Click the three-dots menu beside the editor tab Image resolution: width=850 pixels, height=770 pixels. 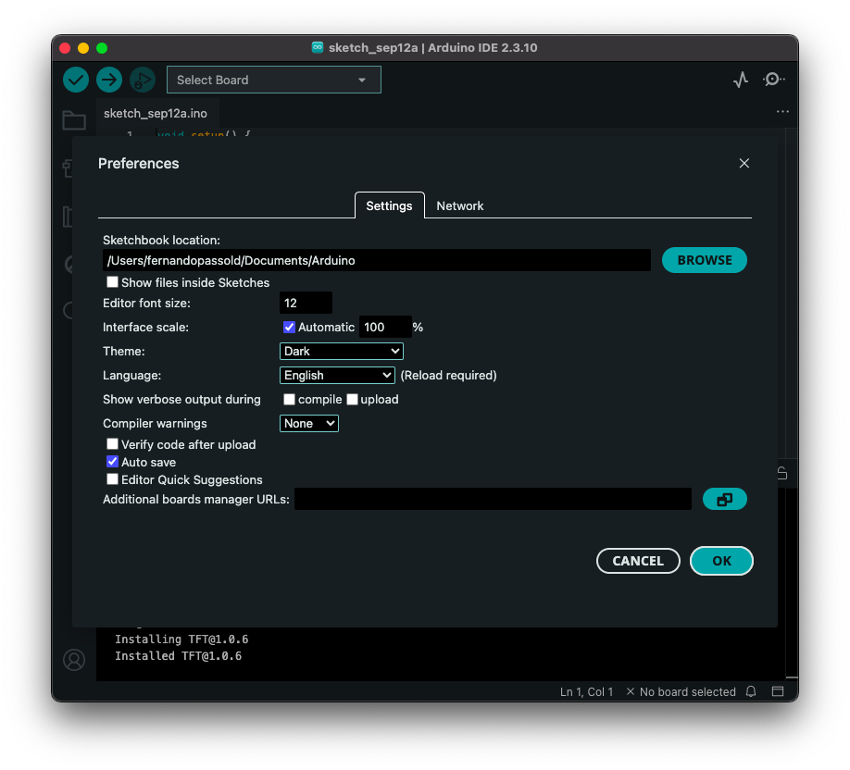pos(782,112)
